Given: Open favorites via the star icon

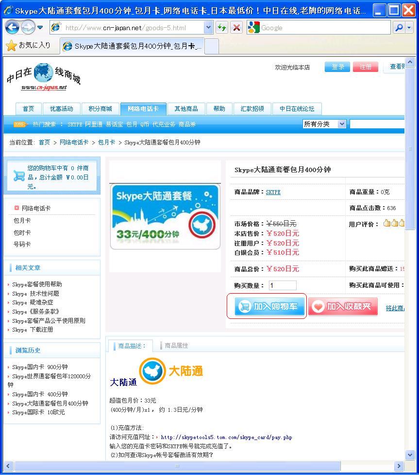Looking at the screenshot, I should (x=11, y=45).
